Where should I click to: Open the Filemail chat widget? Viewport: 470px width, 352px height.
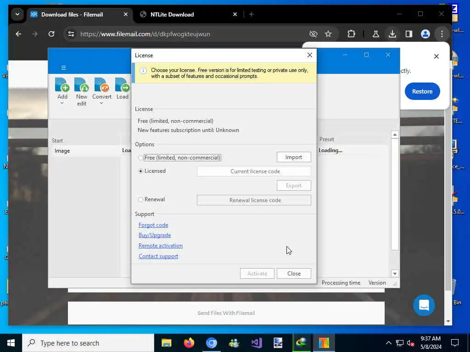[424, 305]
